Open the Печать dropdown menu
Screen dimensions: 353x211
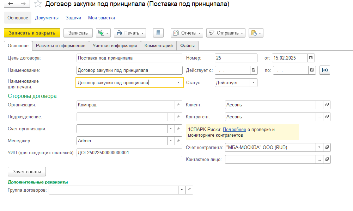pos(130,33)
